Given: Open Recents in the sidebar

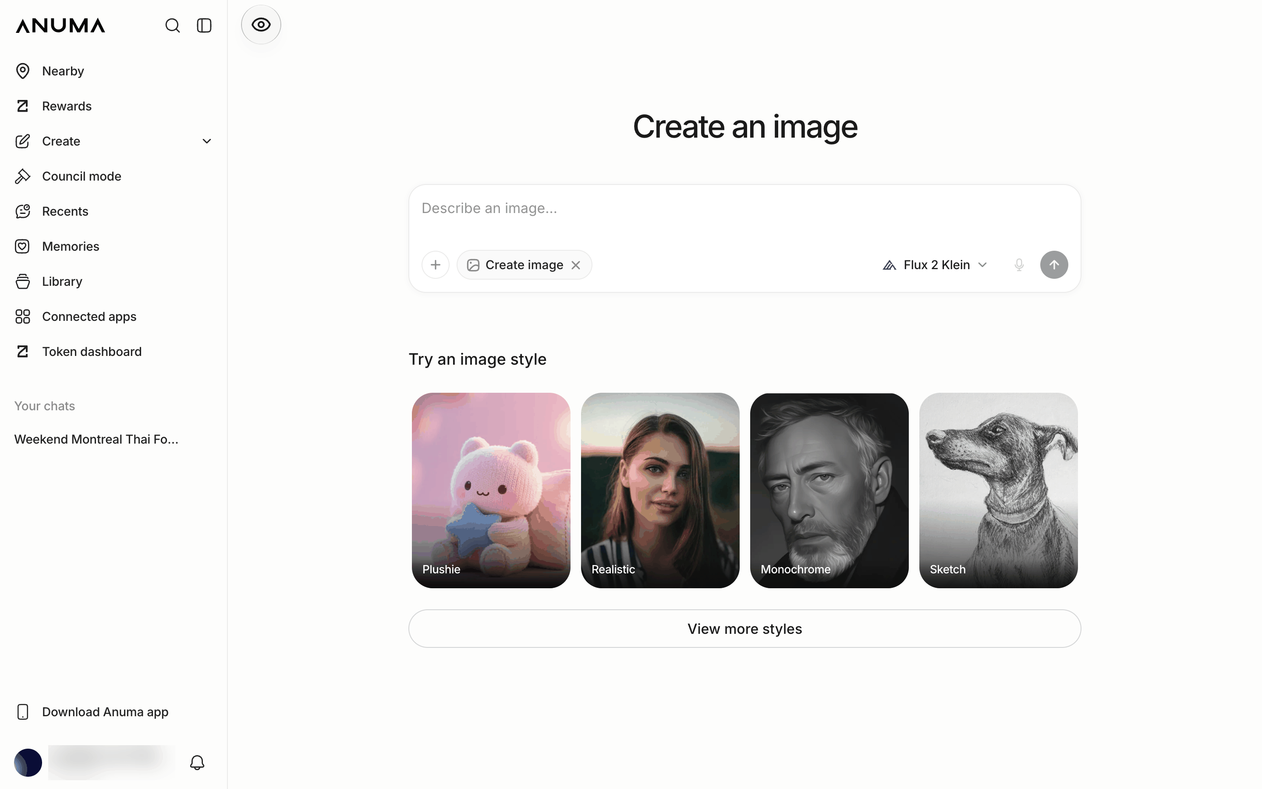Looking at the screenshot, I should [x=113, y=211].
